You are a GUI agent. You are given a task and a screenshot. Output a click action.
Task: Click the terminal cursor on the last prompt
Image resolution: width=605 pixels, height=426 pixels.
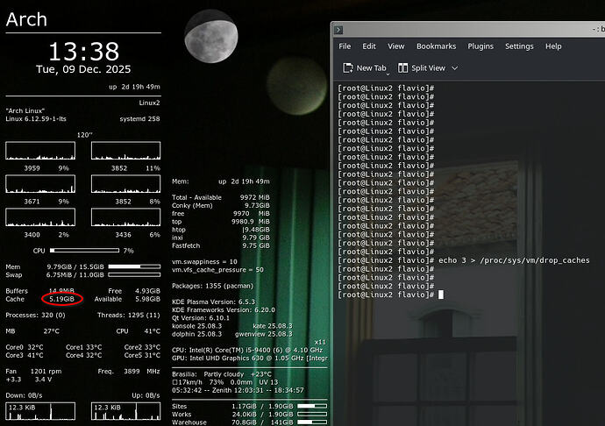tap(441, 295)
